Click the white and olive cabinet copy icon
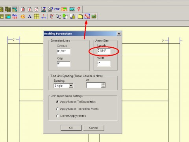The height and width of the screenshot is (142, 189). pyautogui.click(x=72, y=17)
